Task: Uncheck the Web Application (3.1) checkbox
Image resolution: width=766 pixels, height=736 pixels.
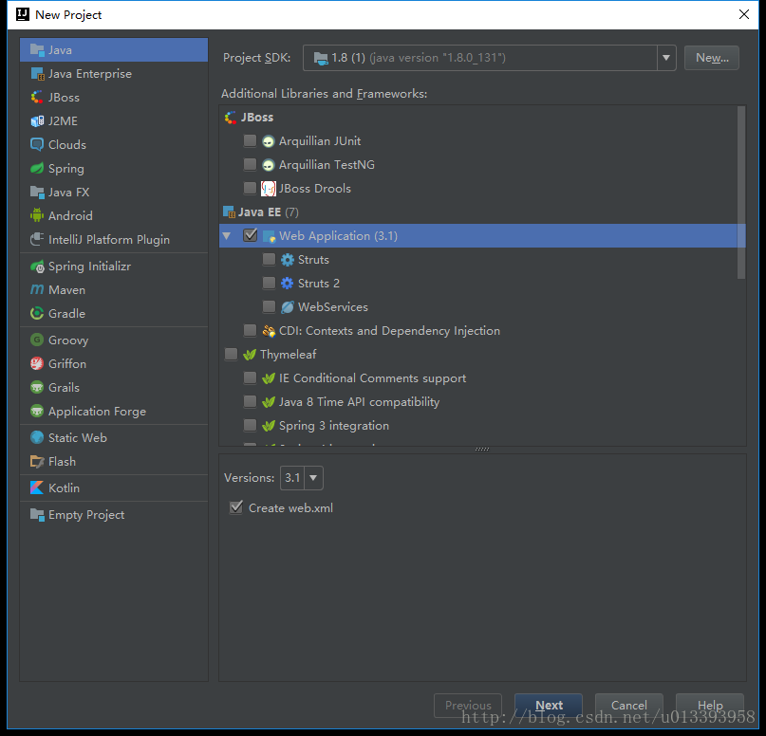Action: 251,235
